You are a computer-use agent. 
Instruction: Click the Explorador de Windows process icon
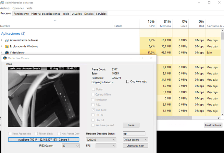(x=7, y=46)
